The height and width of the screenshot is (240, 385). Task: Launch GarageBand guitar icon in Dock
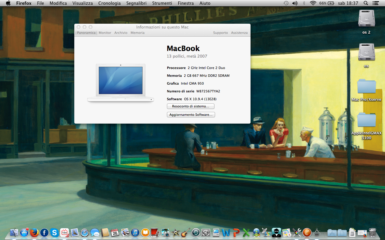pyautogui.click(x=186, y=232)
